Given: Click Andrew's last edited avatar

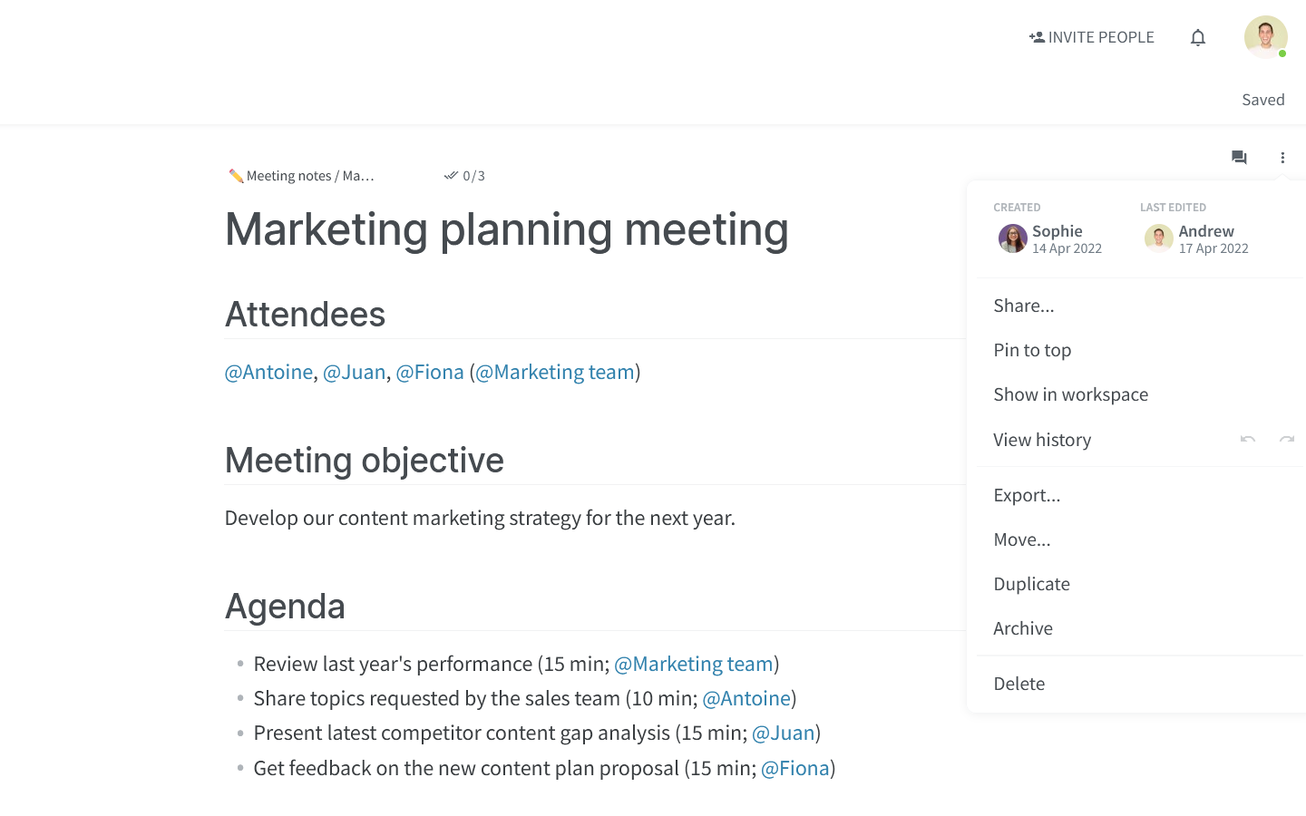Looking at the screenshot, I should coord(1159,238).
